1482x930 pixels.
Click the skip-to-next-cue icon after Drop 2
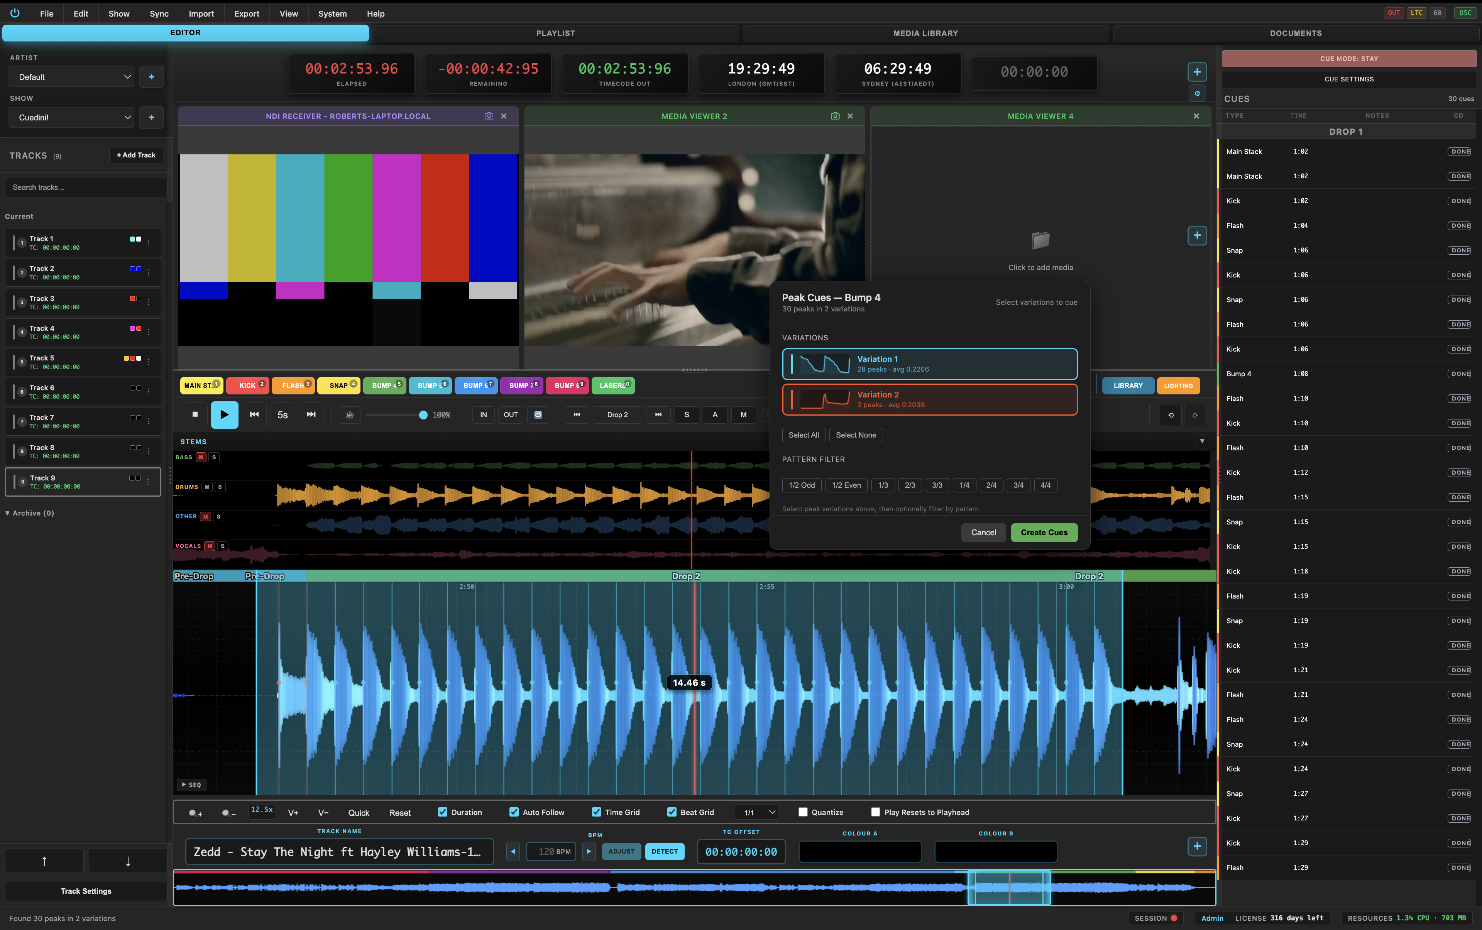click(x=657, y=414)
